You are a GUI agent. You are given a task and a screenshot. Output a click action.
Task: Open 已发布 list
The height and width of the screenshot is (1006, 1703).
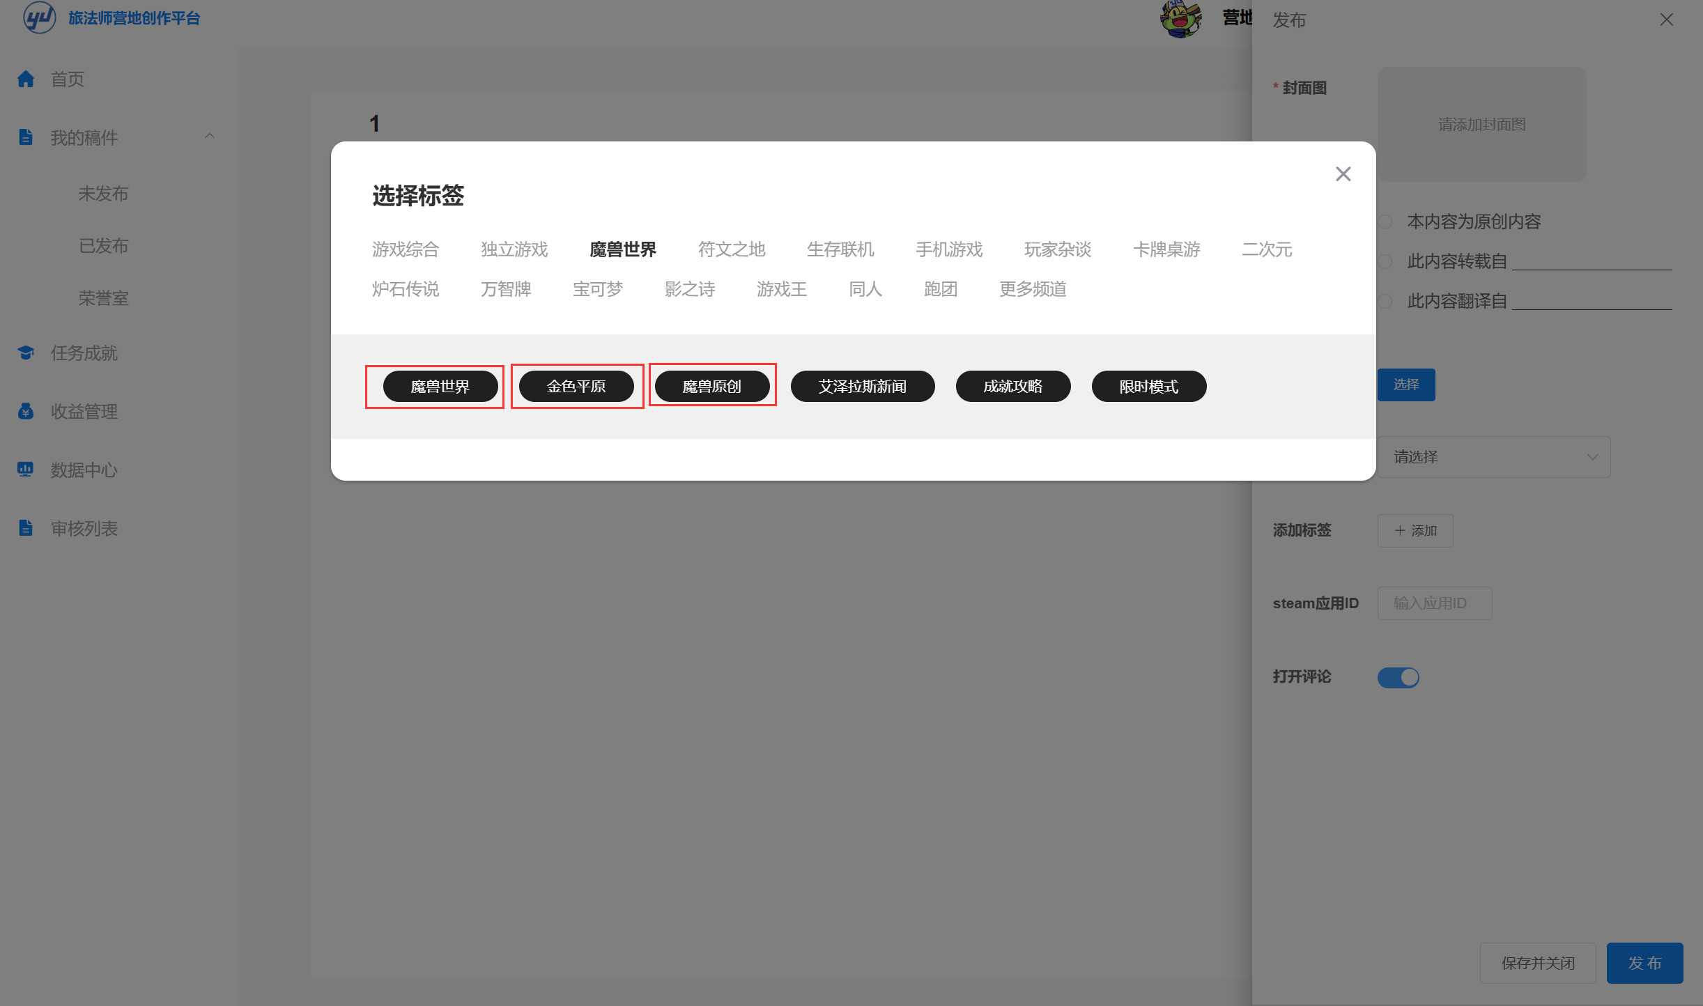(103, 245)
